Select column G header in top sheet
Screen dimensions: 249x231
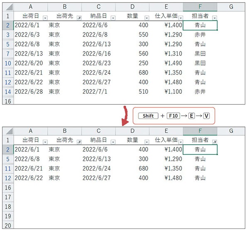pos(231,7)
